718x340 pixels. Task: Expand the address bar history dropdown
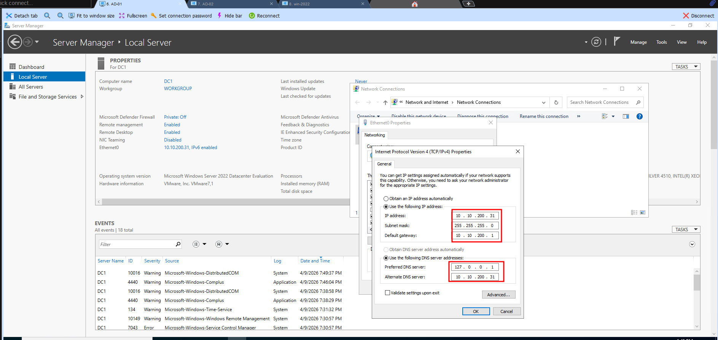pyautogui.click(x=543, y=102)
